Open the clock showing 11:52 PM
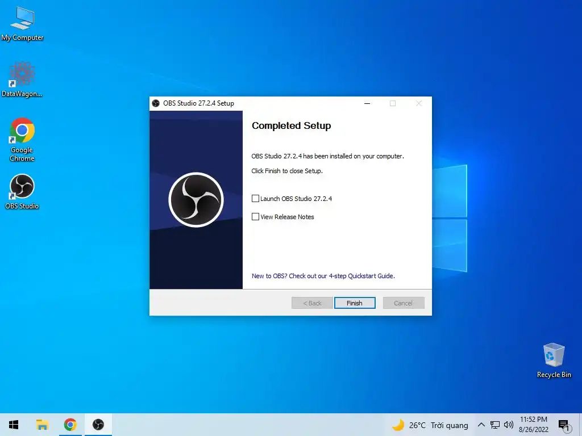This screenshot has width=582, height=436. [533, 425]
